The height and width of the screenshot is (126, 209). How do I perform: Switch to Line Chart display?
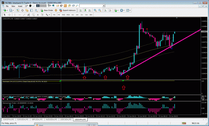tap(90, 10)
